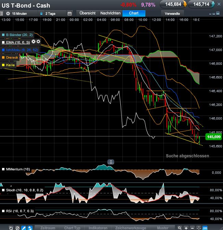
Task: Click the blue 1234 price label icon
Action: pos(205,228)
